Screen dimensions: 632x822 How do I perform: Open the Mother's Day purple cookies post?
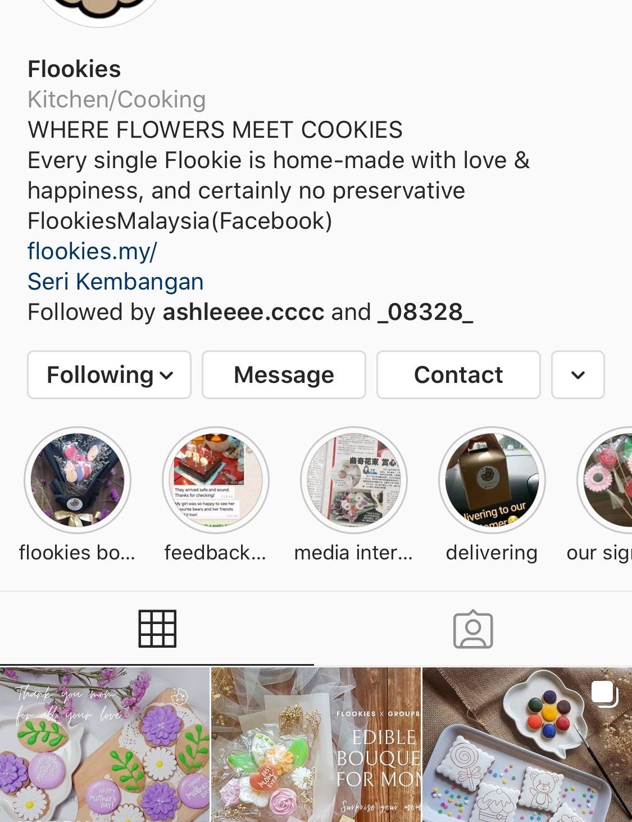(x=104, y=745)
